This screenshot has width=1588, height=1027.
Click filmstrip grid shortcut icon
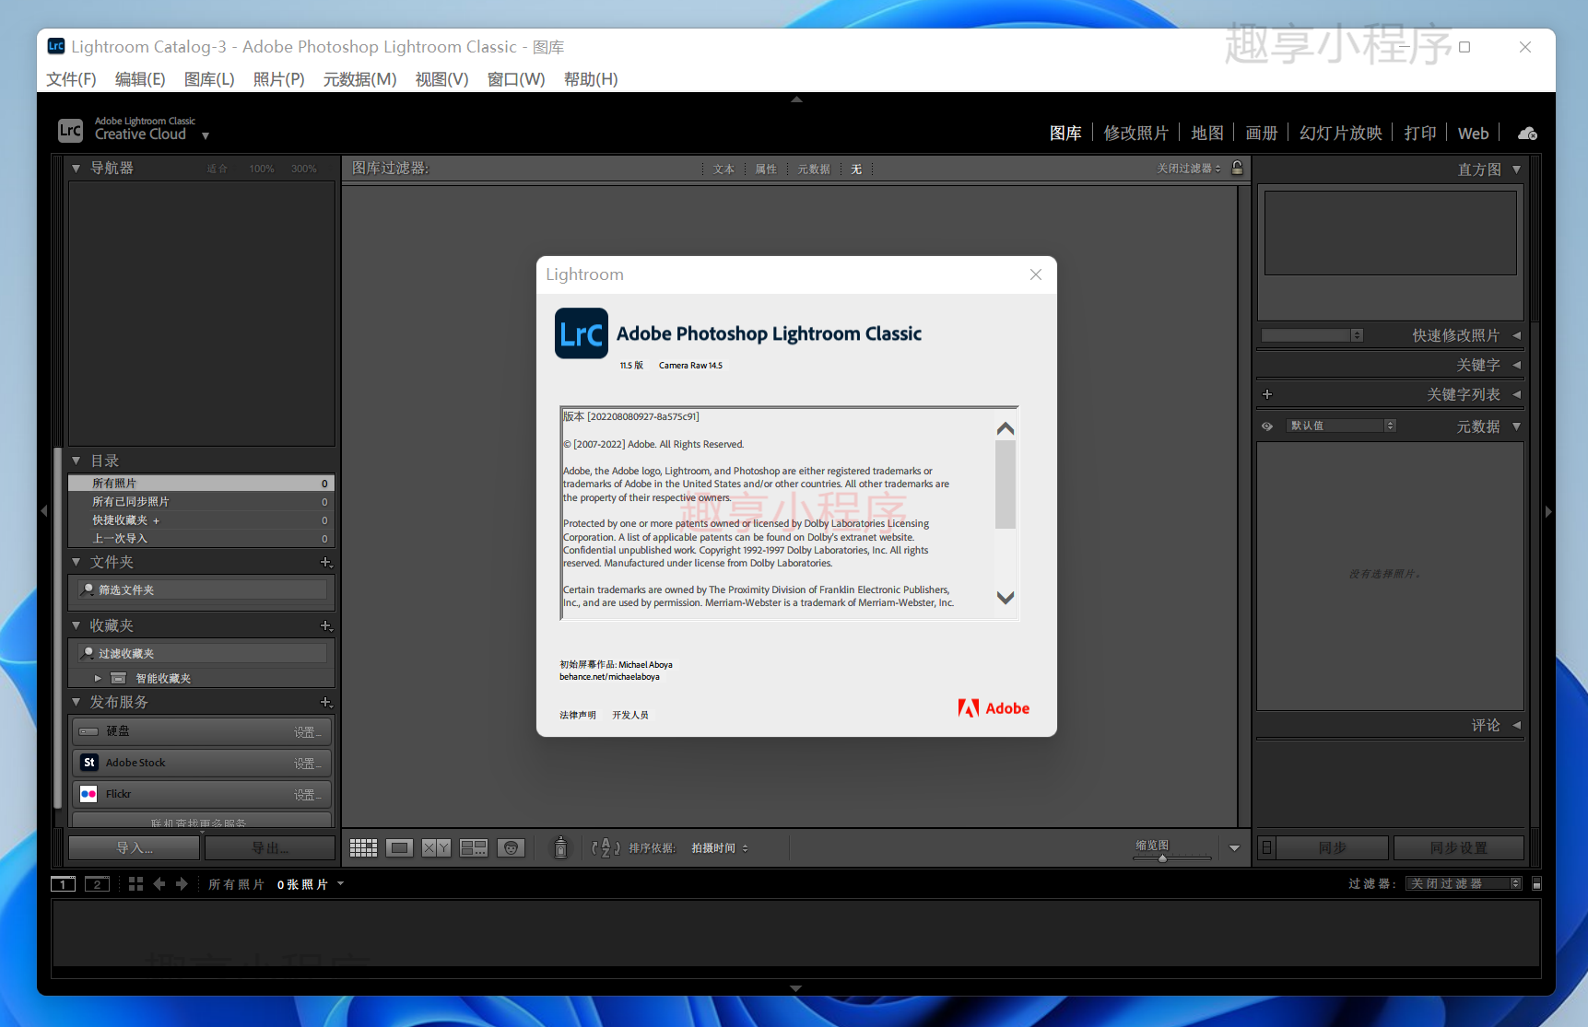[x=135, y=883]
